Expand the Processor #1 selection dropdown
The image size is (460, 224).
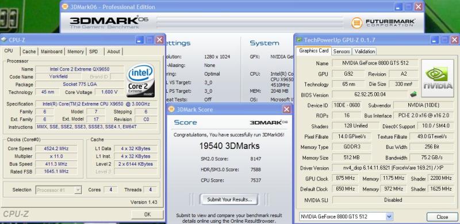click(78, 190)
